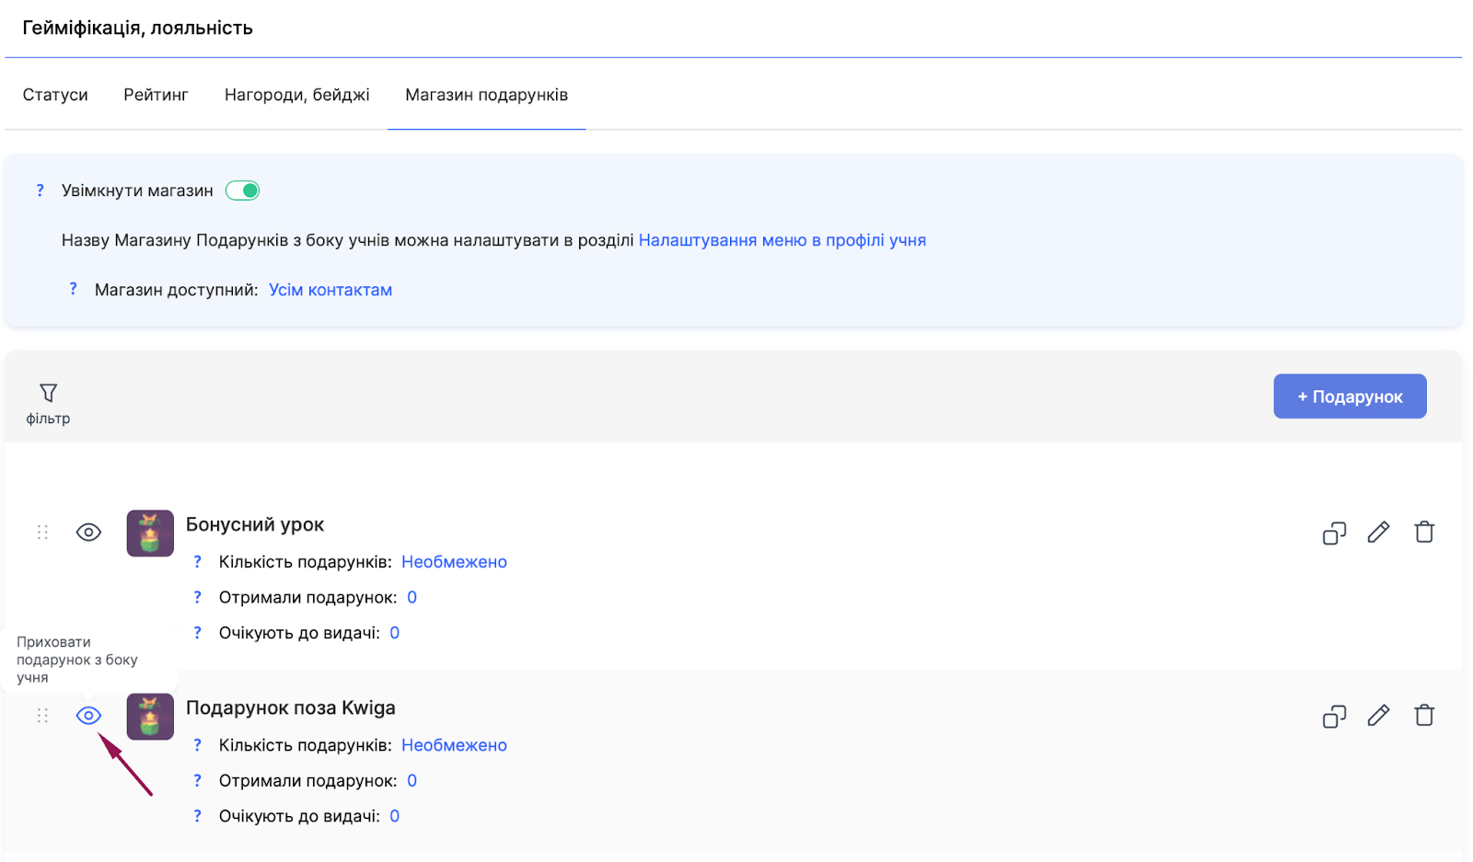Hide Подарунок поза Kwiga via eye icon

[x=88, y=716]
